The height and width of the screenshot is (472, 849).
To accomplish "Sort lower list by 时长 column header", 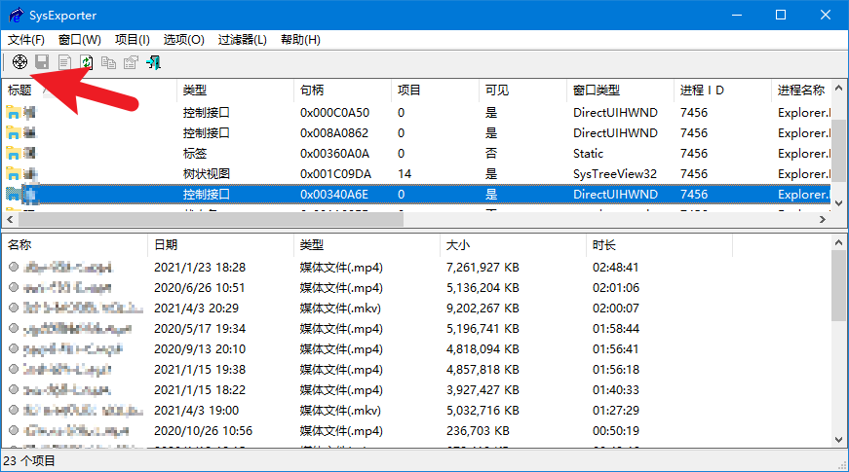I will (x=653, y=244).
